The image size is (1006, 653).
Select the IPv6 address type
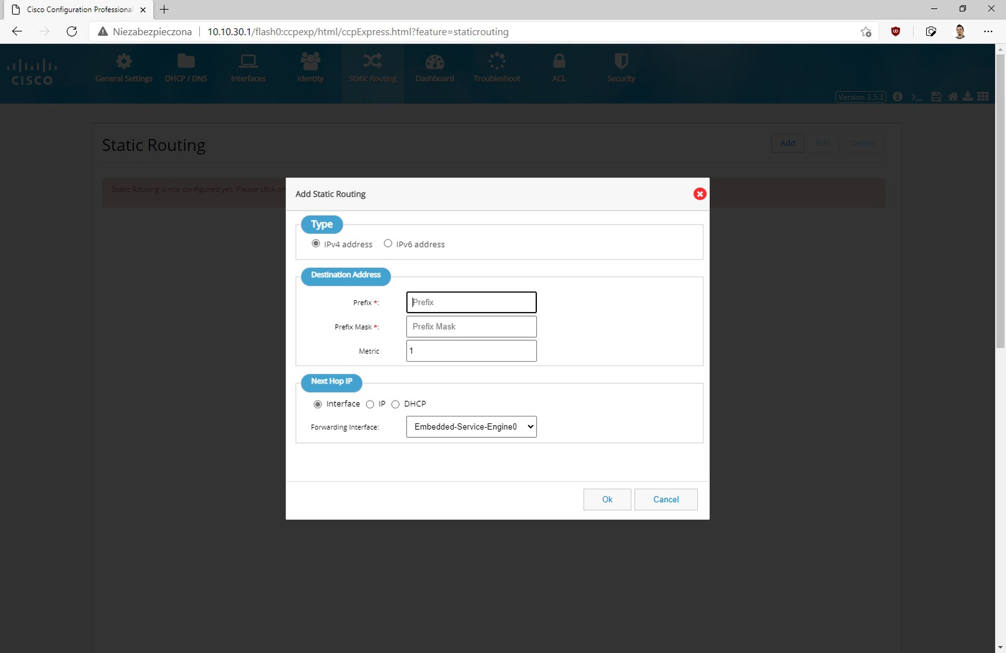(388, 243)
